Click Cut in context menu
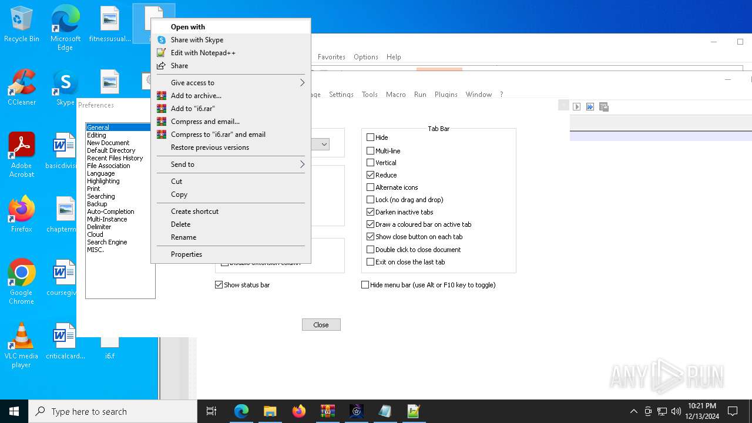The height and width of the screenshot is (423, 752). point(231,182)
